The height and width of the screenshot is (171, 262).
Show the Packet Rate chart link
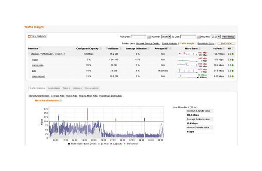coord(72,96)
